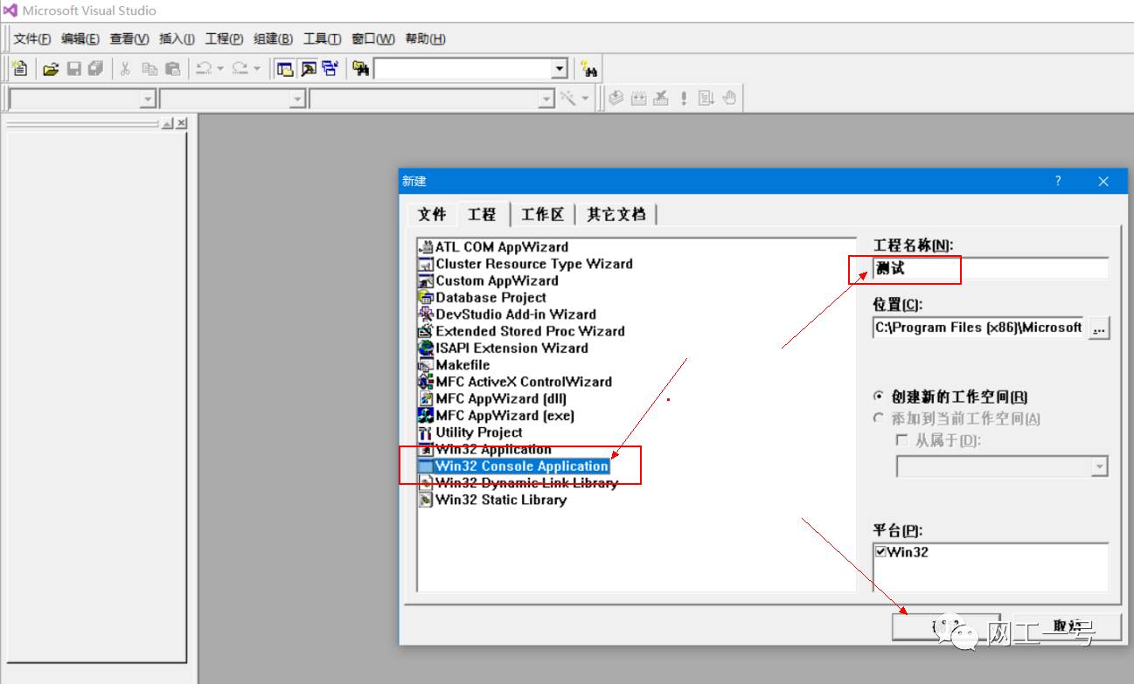Toggle the Output window icon
Viewport: 1134px width, 684px height.
308,69
